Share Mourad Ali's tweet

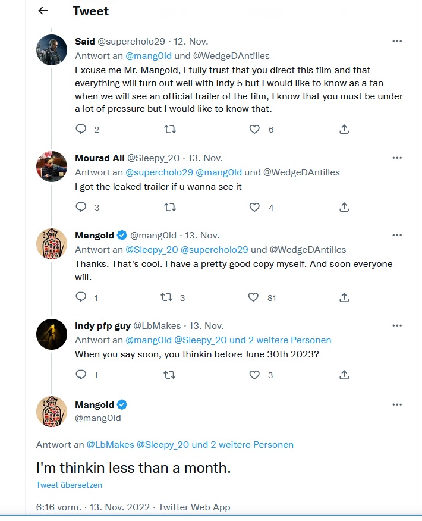tap(344, 207)
